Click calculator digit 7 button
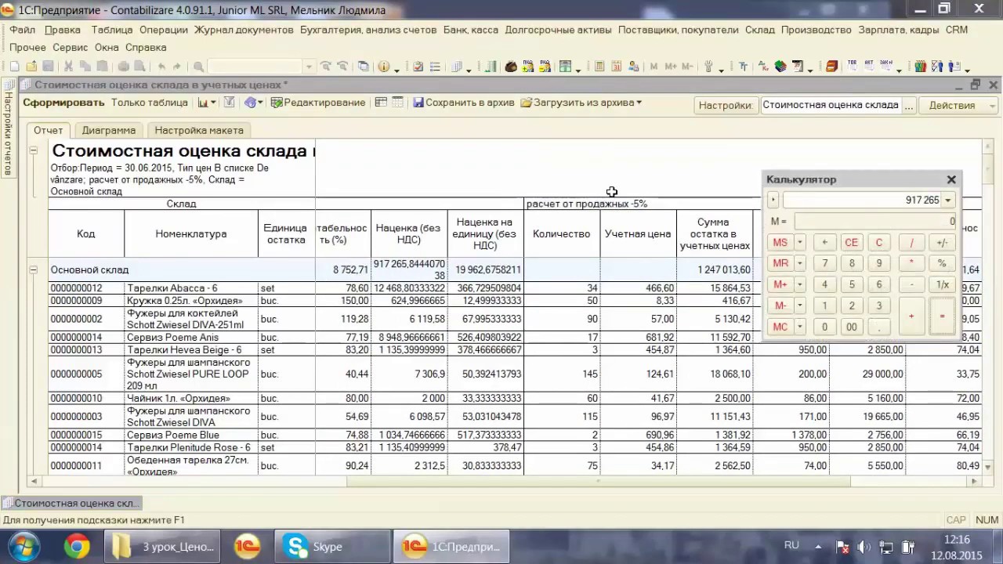The height and width of the screenshot is (564, 1003). (x=824, y=263)
